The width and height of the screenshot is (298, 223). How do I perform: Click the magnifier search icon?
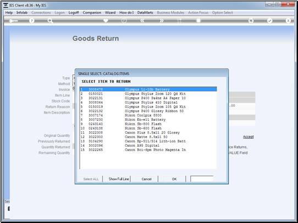pyautogui.click(x=50, y=21)
